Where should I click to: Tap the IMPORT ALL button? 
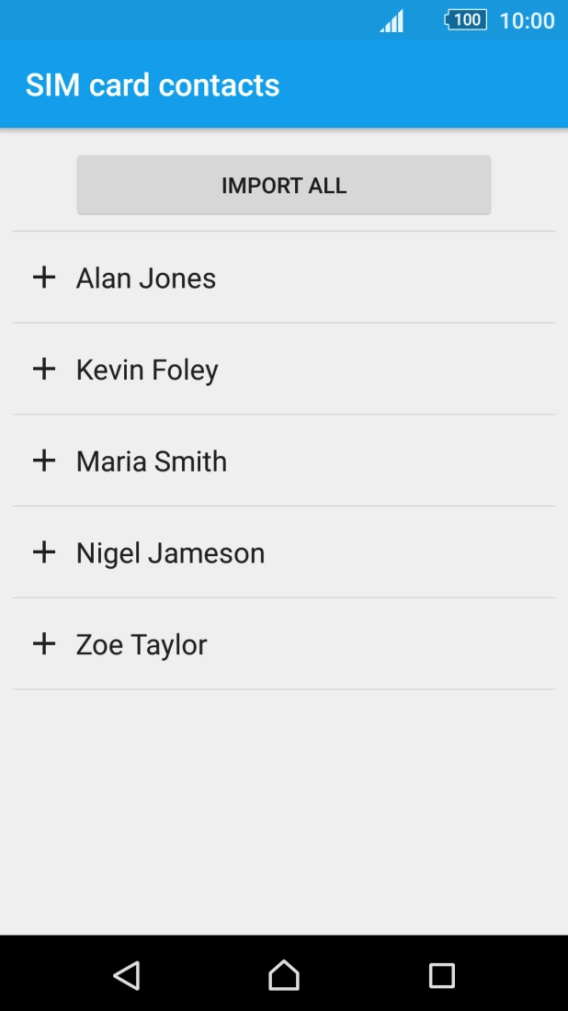[284, 186]
